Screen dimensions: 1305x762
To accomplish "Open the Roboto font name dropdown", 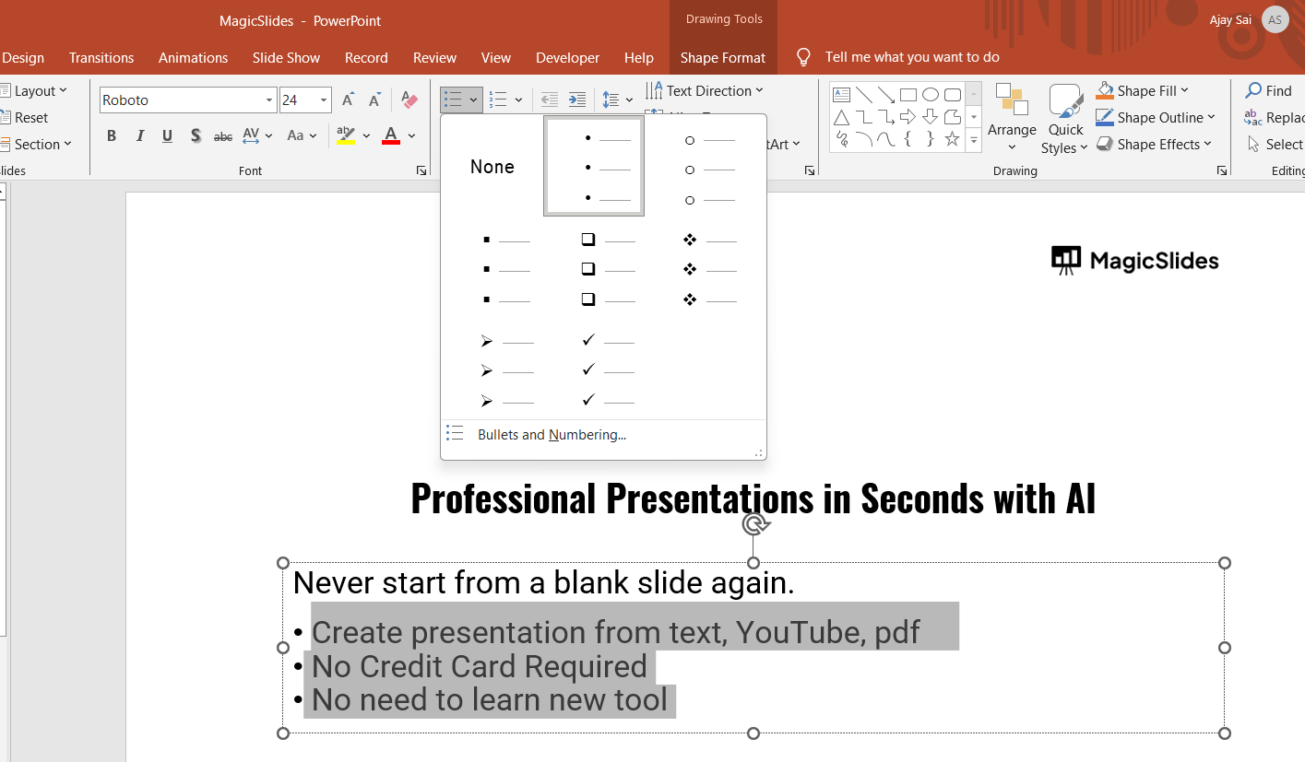I will (269, 100).
